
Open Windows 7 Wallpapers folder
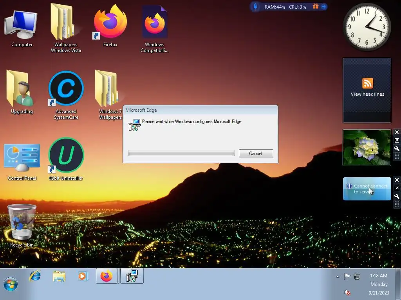tap(110, 95)
